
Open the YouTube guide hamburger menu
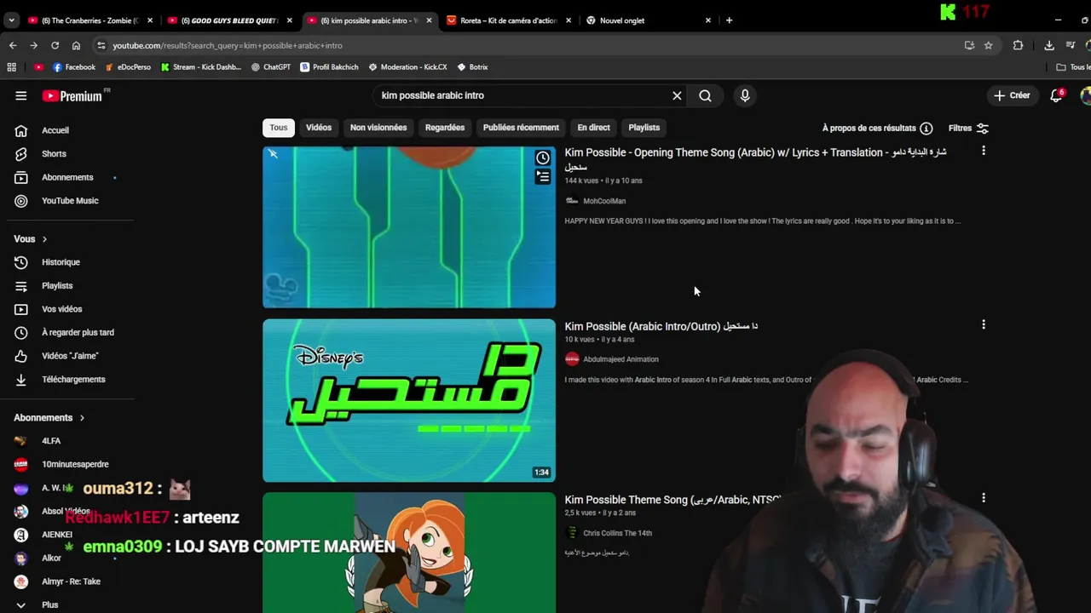[20, 95]
